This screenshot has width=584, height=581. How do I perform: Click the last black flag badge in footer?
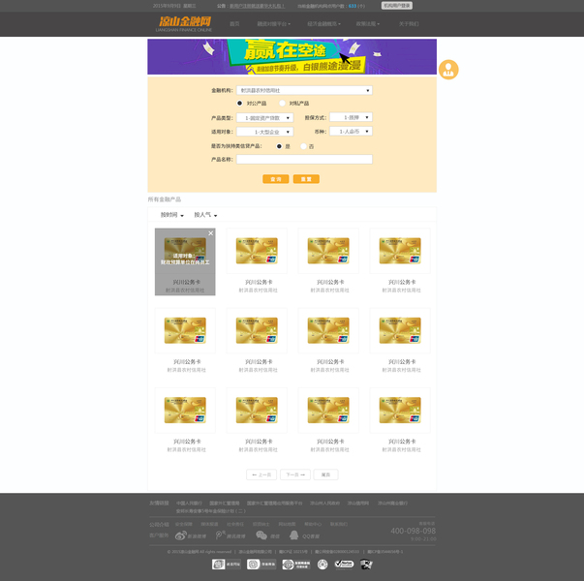coord(366,565)
